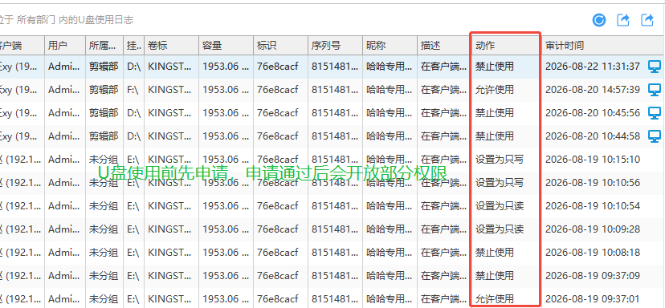This screenshot has width=665, height=308.
Task: Click the 1953.06 capacity cell in the 09:37:09 row
Action: pyautogui.click(x=226, y=276)
